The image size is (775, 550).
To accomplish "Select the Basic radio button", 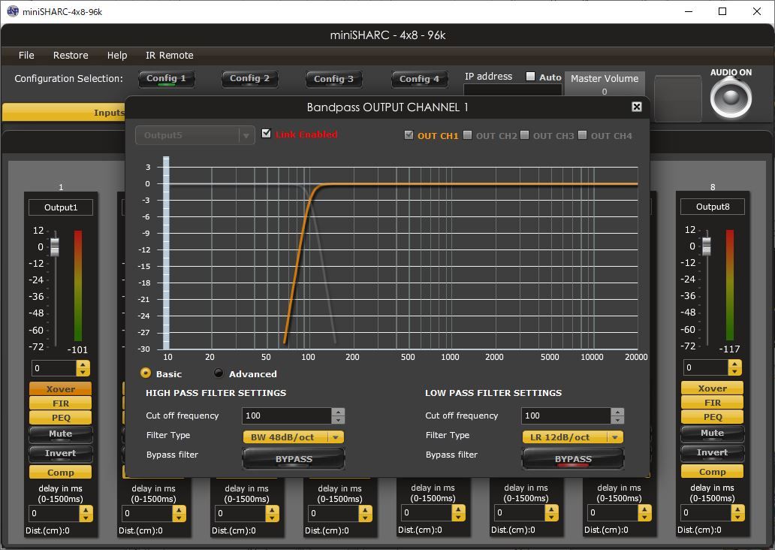I will [x=146, y=373].
